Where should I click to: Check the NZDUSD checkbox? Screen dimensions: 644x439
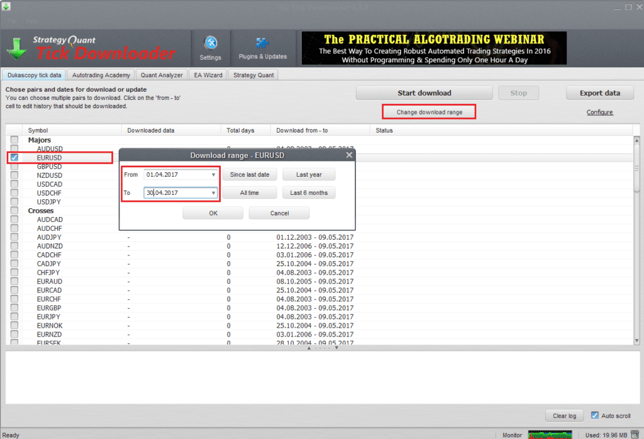pos(14,175)
